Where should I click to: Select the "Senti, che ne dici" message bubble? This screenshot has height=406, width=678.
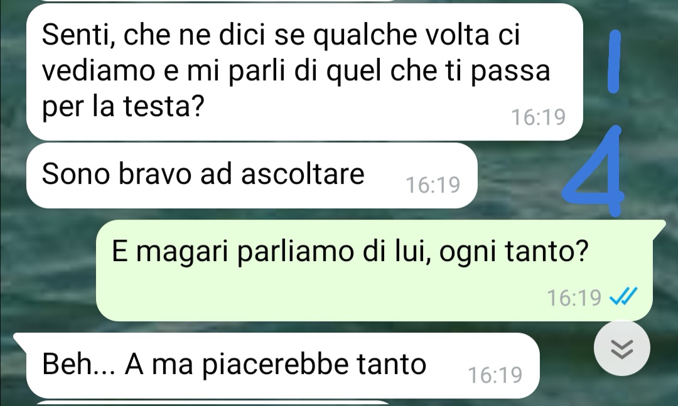305,72
